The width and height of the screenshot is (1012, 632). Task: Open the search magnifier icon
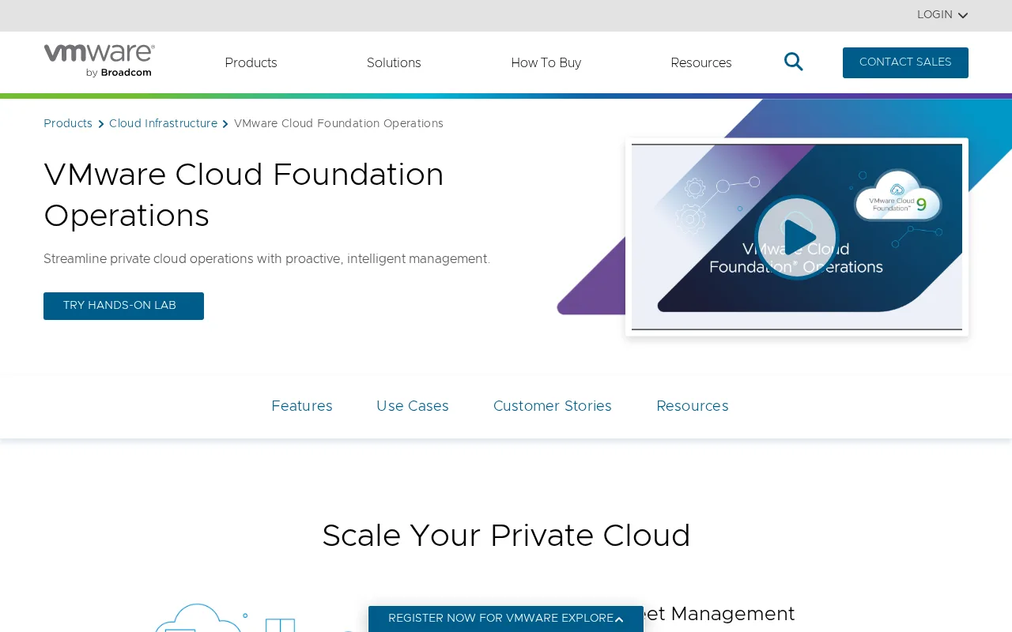794,62
